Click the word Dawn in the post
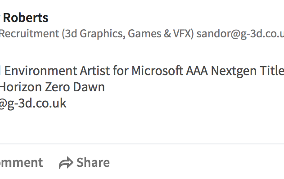 click(x=89, y=87)
